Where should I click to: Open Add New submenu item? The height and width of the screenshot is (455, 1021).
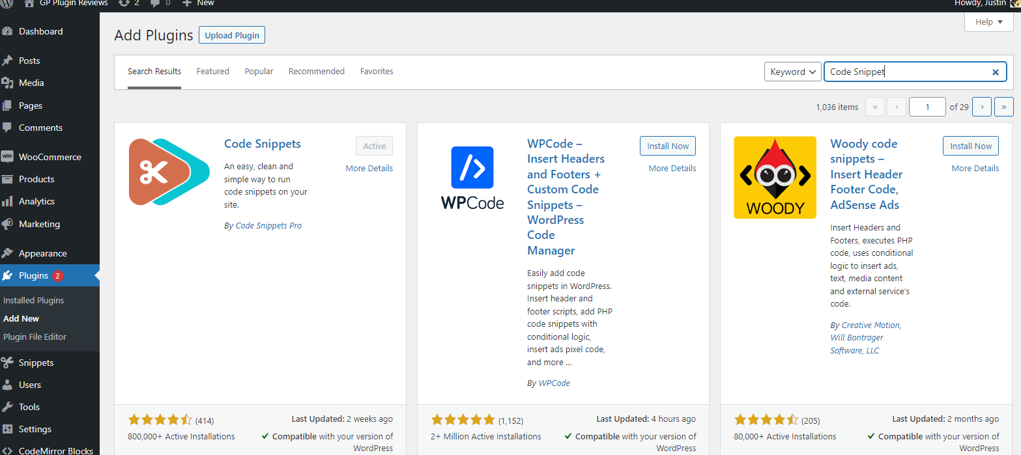click(x=22, y=318)
